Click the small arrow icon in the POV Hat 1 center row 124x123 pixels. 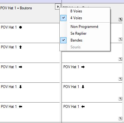point(120,39)
